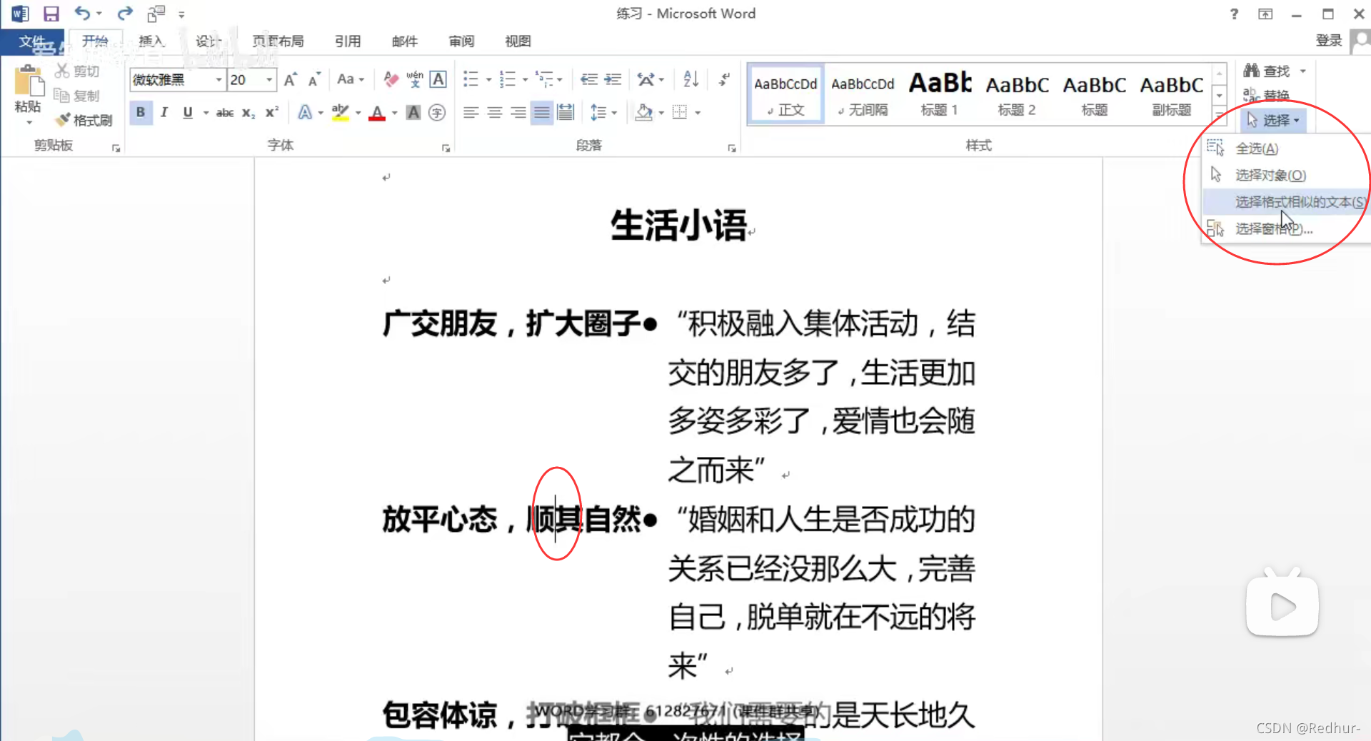Apply the 清除所有格式 (Clear Formatting) icon
1371x741 pixels.
click(x=389, y=79)
